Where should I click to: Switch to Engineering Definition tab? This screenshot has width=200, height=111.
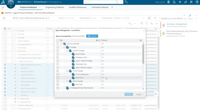(x=55, y=7)
